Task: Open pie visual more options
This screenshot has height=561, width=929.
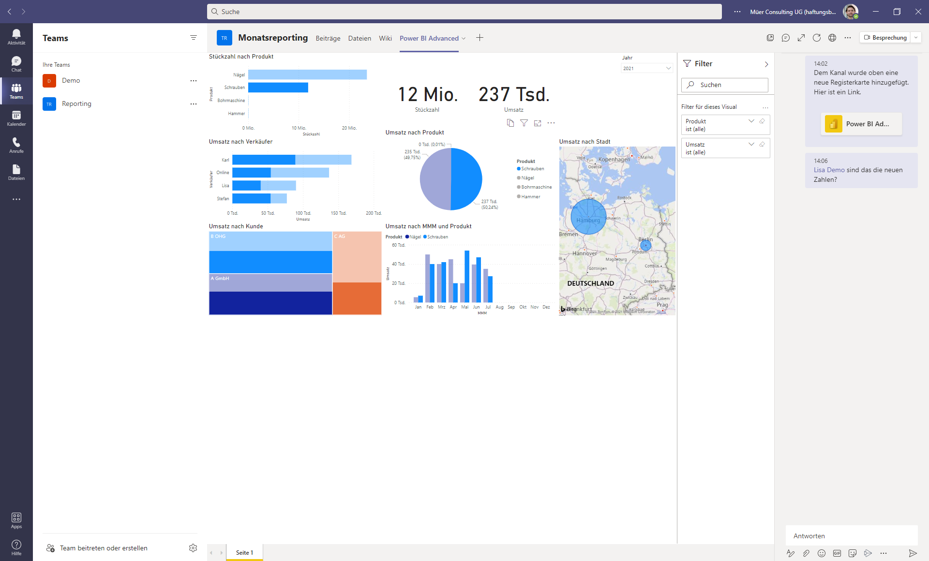Action: [x=551, y=123]
